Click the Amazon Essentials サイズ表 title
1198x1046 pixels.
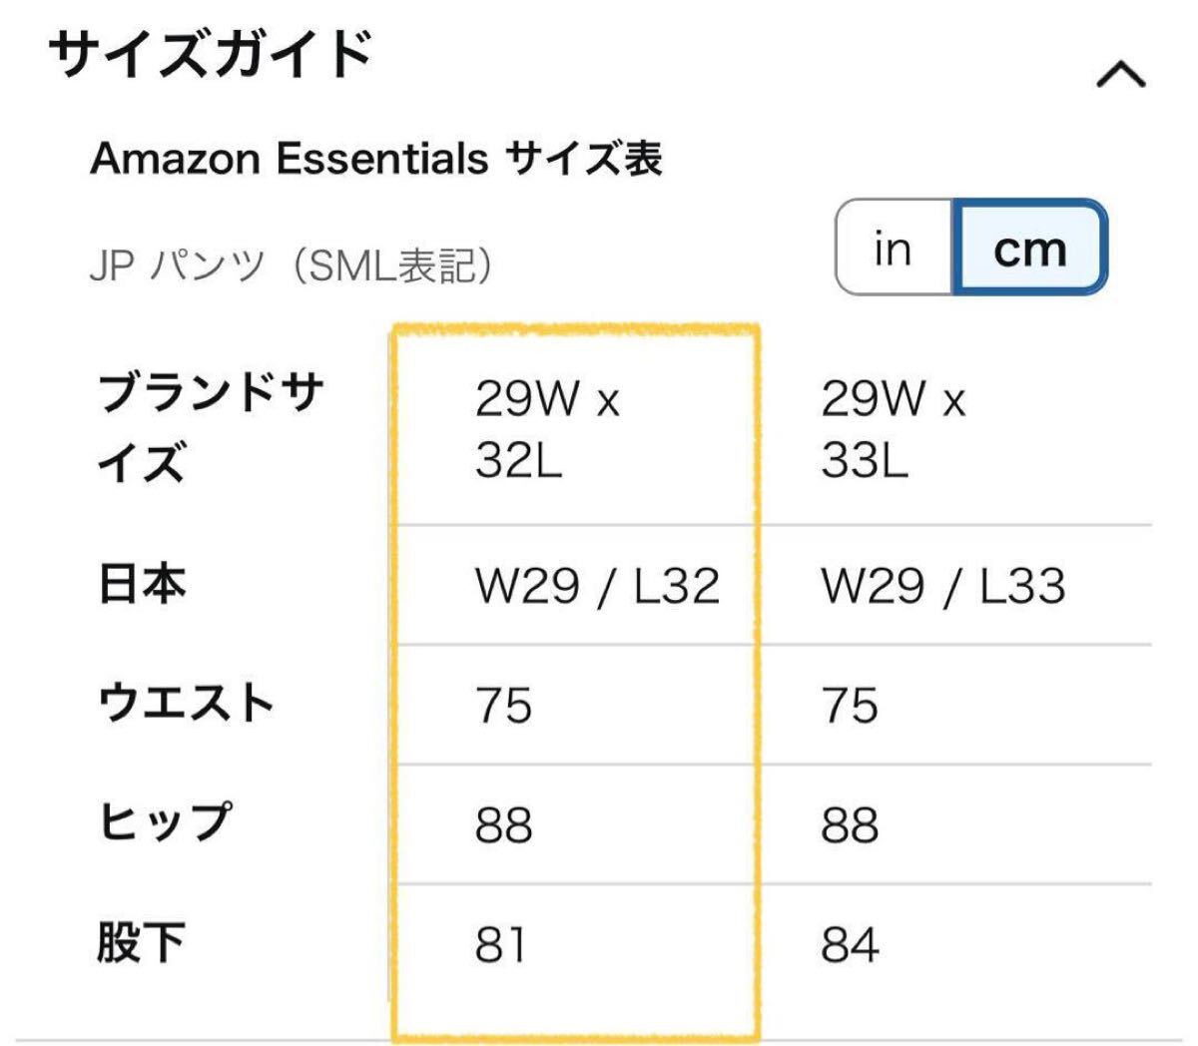click(x=376, y=158)
